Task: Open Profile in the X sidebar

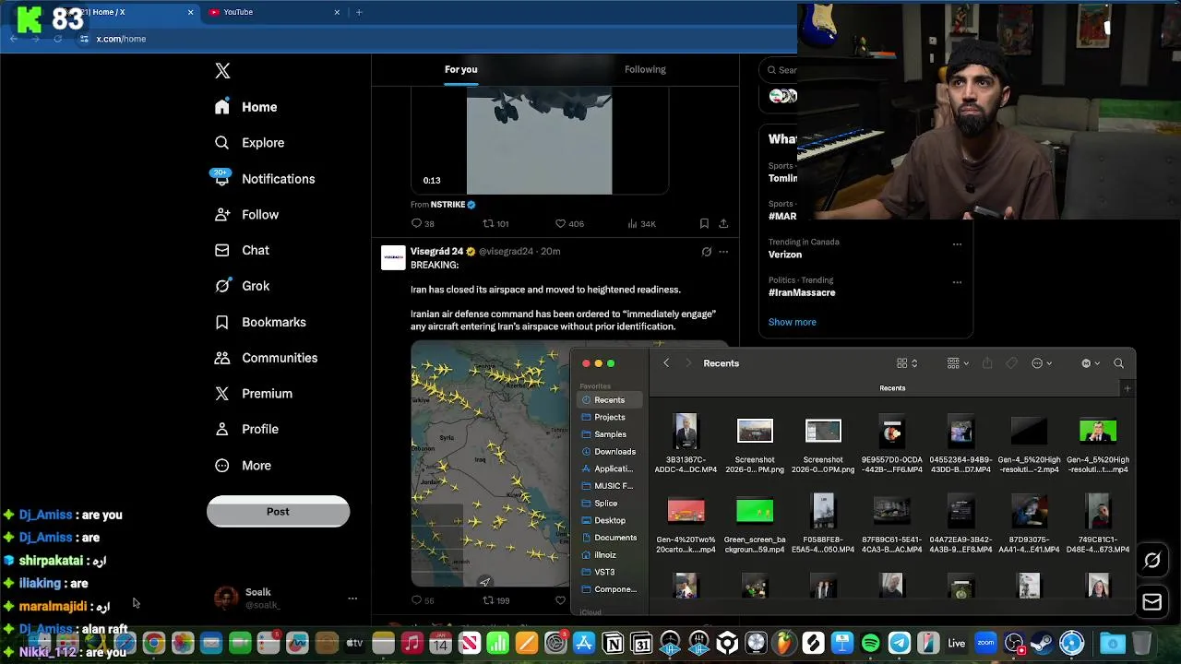Action: point(246,430)
